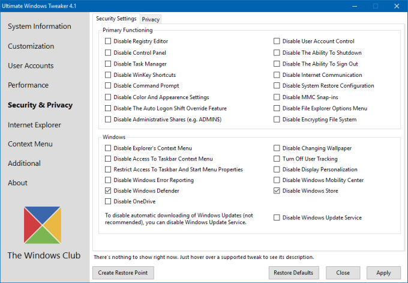Enable Disable Task Manager checkbox
This screenshot has width=408, height=283.
109,64
